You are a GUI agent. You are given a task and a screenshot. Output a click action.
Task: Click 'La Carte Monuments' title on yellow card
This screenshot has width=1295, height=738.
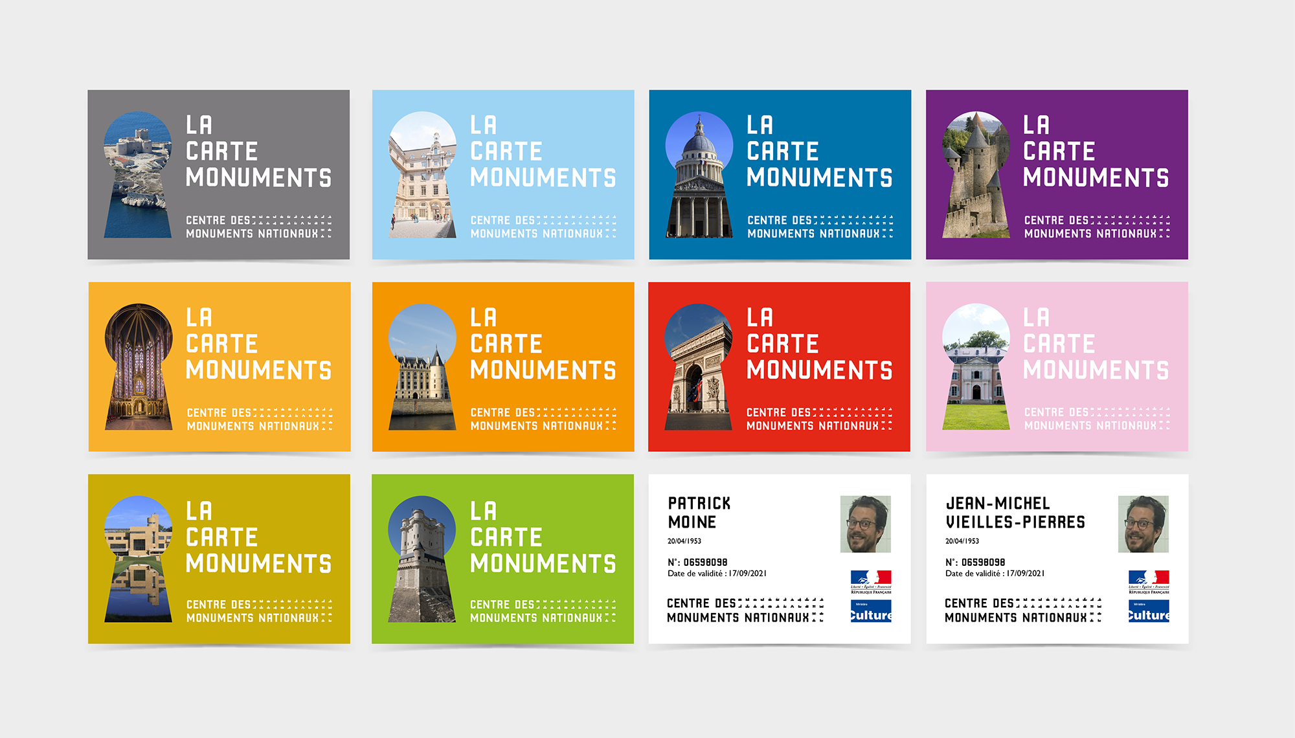pyautogui.click(x=258, y=344)
